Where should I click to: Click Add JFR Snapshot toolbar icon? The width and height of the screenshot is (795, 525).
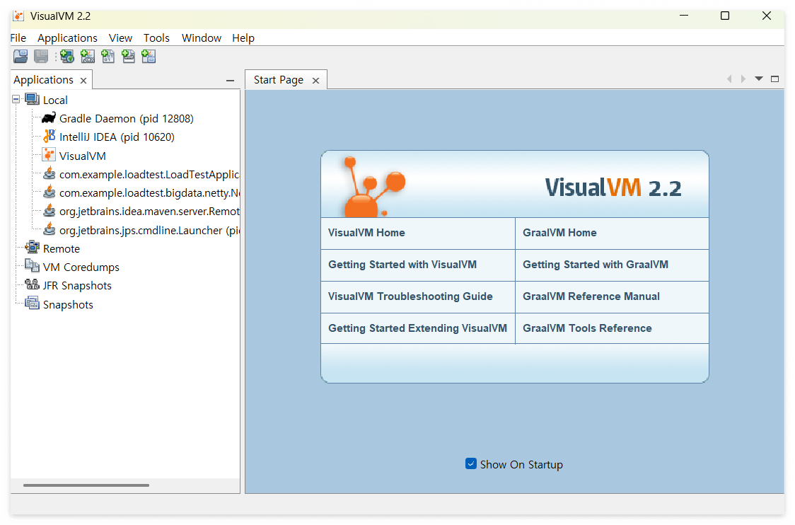tap(128, 57)
